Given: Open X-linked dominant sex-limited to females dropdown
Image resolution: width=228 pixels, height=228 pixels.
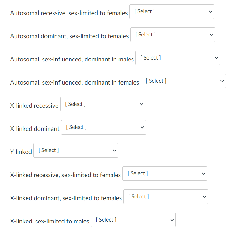Looking at the screenshot, I should (x=166, y=197).
